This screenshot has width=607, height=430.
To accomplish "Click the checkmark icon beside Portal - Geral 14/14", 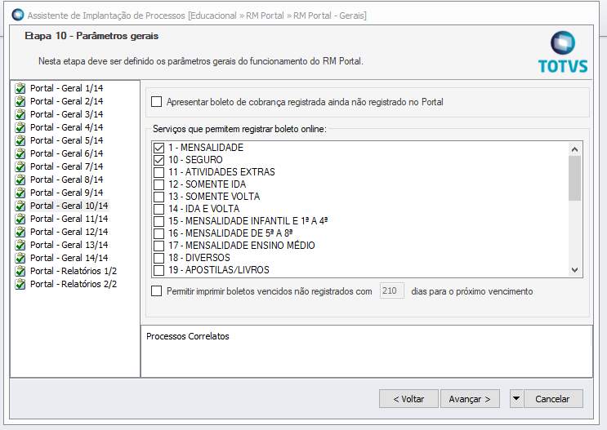I will point(21,258).
